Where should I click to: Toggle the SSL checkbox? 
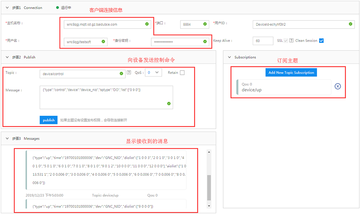pos(286,41)
